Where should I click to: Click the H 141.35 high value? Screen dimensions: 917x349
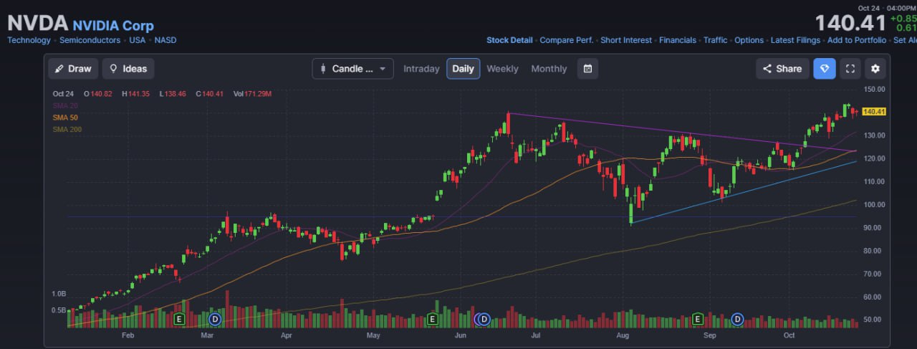tap(136, 94)
